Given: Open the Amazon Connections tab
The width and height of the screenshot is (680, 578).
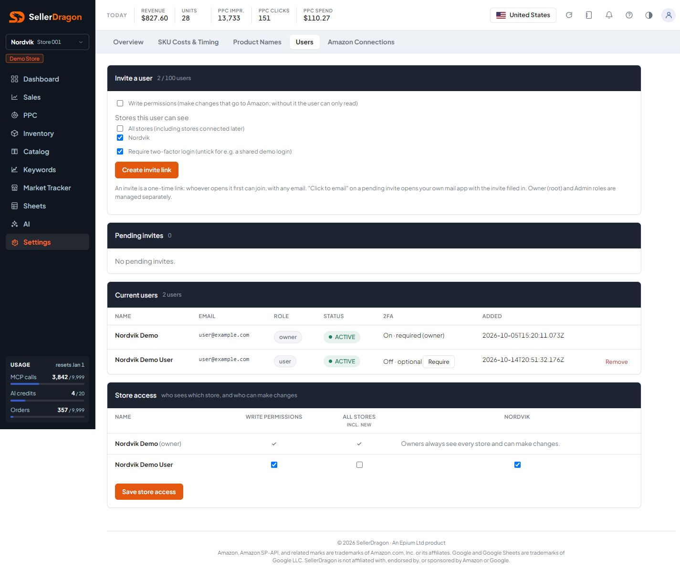Looking at the screenshot, I should coord(361,42).
